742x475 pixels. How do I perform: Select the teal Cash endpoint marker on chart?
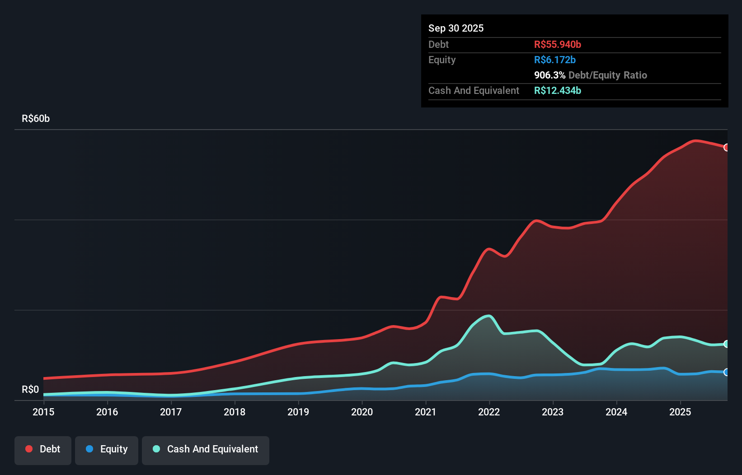(x=727, y=344)
